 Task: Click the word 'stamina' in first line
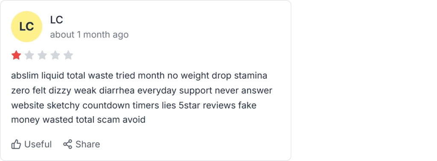pyautogui.click(x=251, y=75)
